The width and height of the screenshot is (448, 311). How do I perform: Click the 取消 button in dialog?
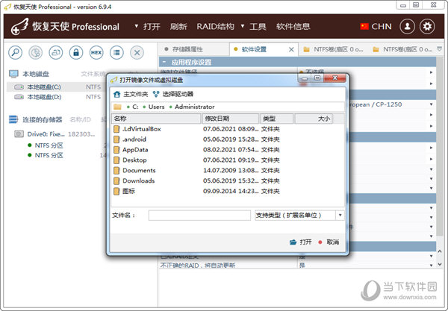(x=329, y=242)
